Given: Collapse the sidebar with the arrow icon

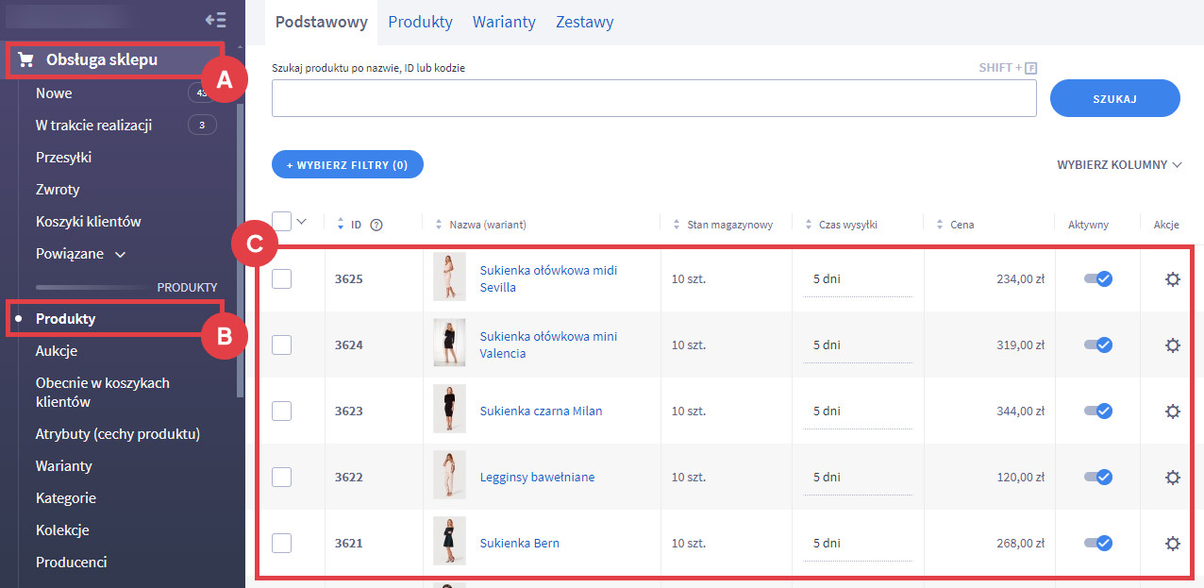Looking at the screenshot, I should point(215,20).
